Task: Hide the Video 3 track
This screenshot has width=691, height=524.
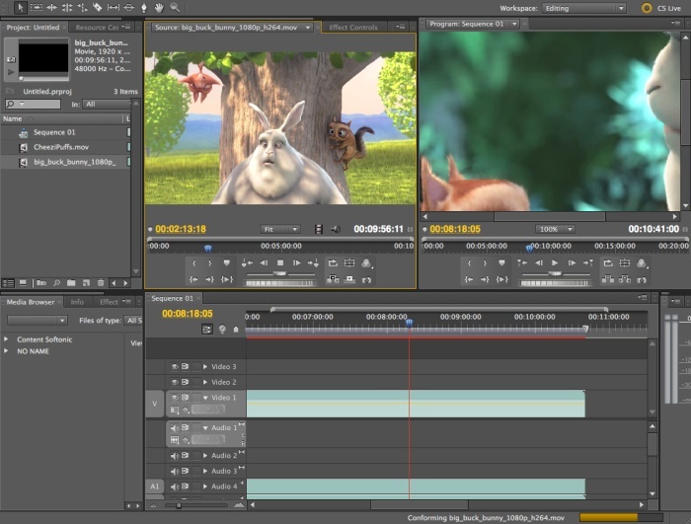Action: (x=175, y=366)
